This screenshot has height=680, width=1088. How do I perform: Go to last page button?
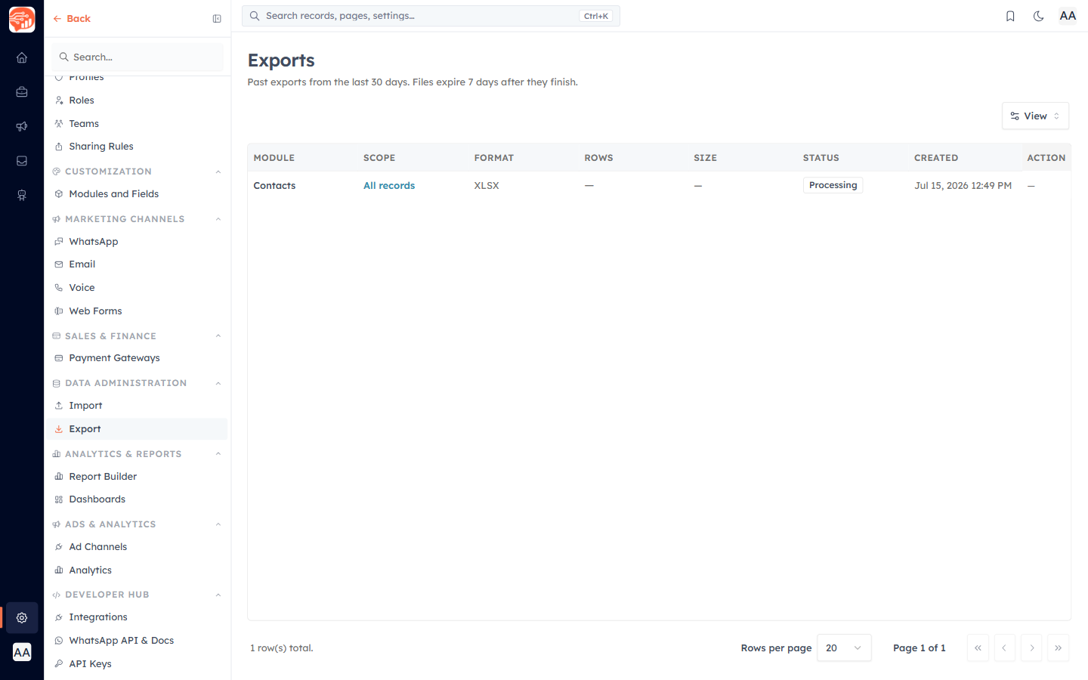click(1058, 648)
